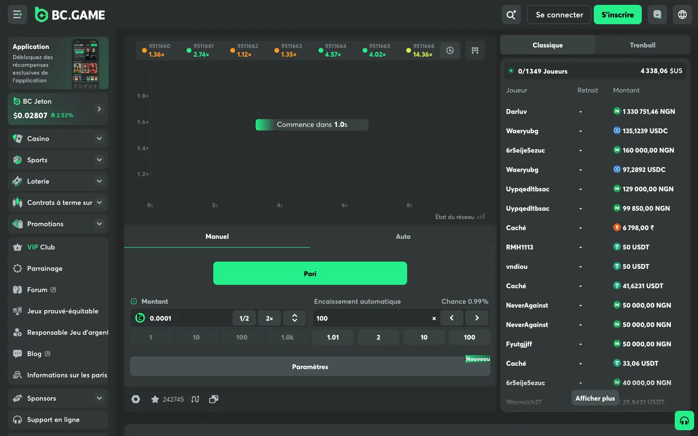Expand the Promotions menu chevron
This screenshot has height=436, width=698.
[x=99, y=224]
